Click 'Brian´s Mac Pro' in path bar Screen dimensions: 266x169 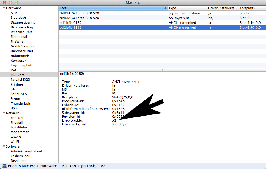[x=22, y=166]
